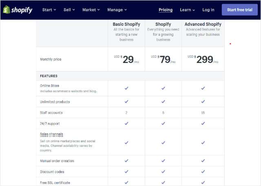Click Manual order creation checkmark under Shopify

point(163,161)
